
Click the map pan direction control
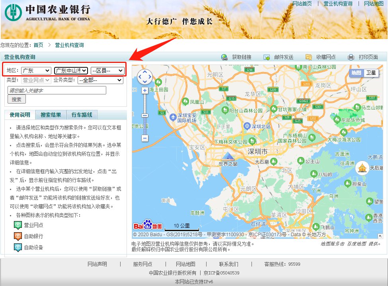(x=144, y=76)
